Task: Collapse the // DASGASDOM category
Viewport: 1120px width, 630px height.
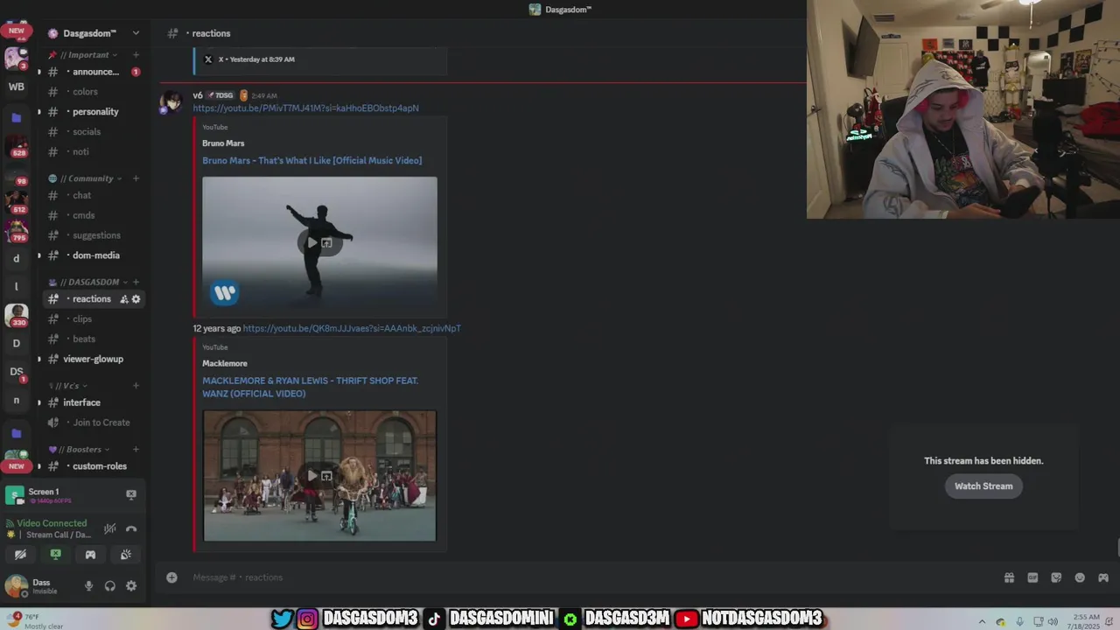Action: coord(87,282)
